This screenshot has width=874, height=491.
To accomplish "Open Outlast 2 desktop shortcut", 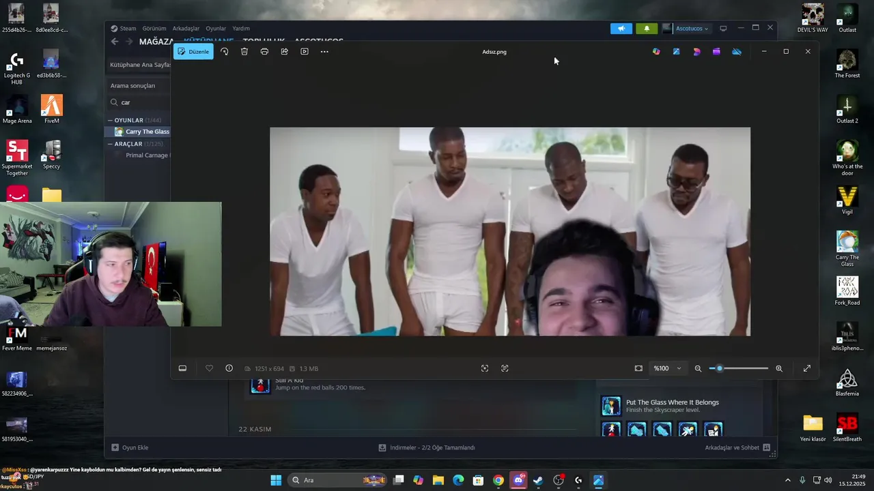I will [847, 109].
